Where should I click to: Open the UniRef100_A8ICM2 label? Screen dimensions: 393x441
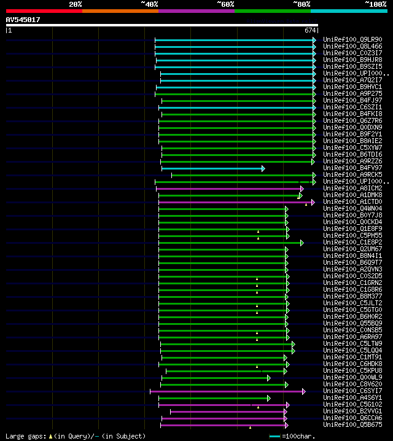point(352,188)
